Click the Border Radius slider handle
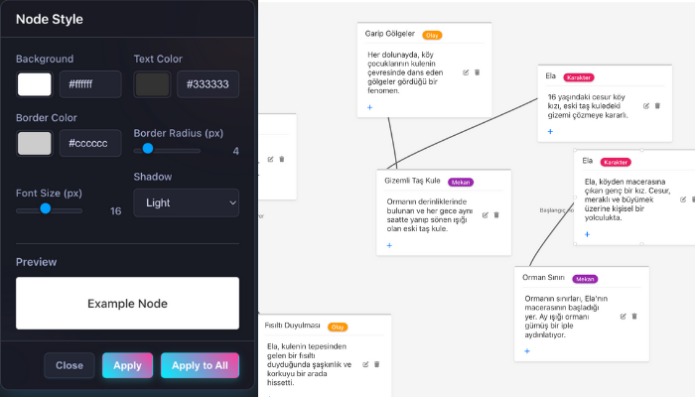The height and width of the screenshot is (397, 695). 148,149
